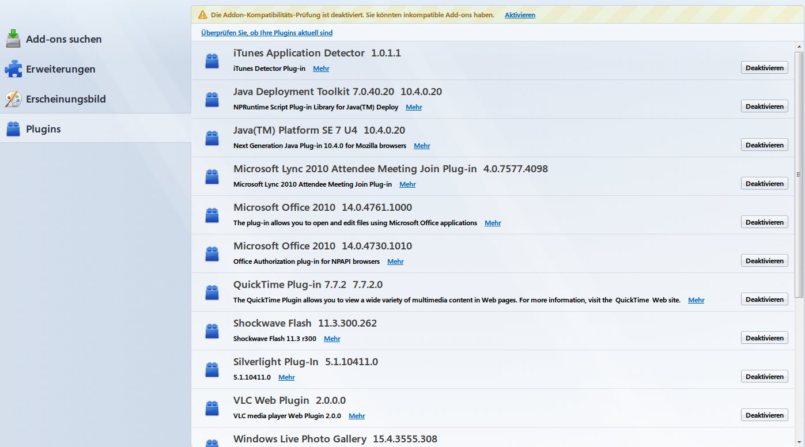Disable the VLC Web Plugin
Image resolution: width=805 pixels, height=447 pixels.
click(764, 415)
